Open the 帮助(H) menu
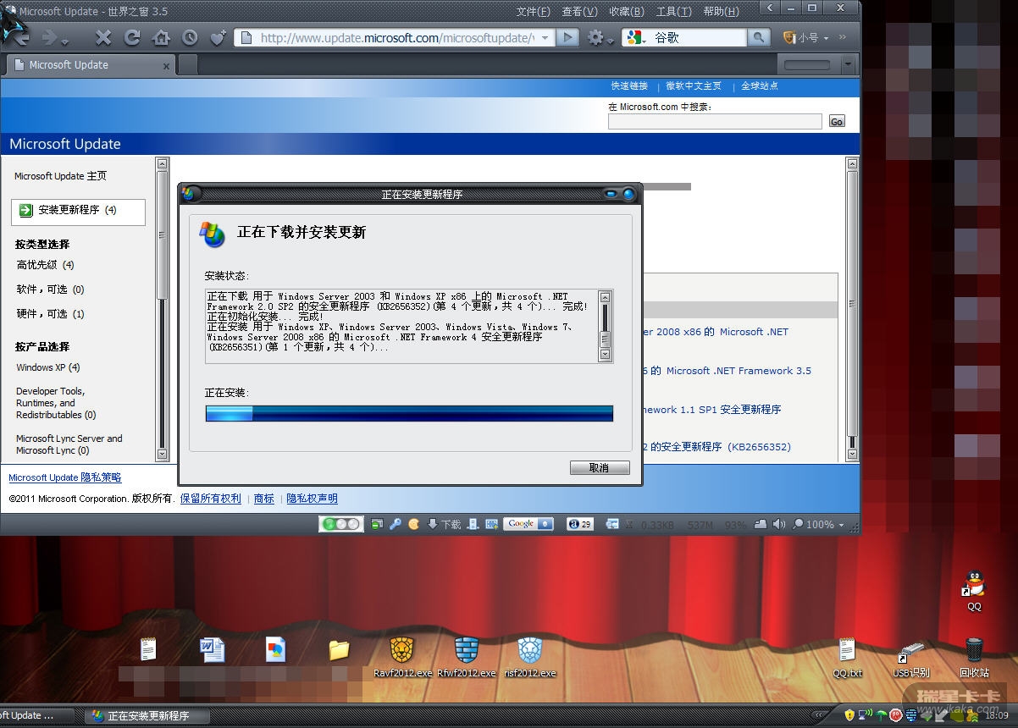1018x728 pixels. point(721,11)
